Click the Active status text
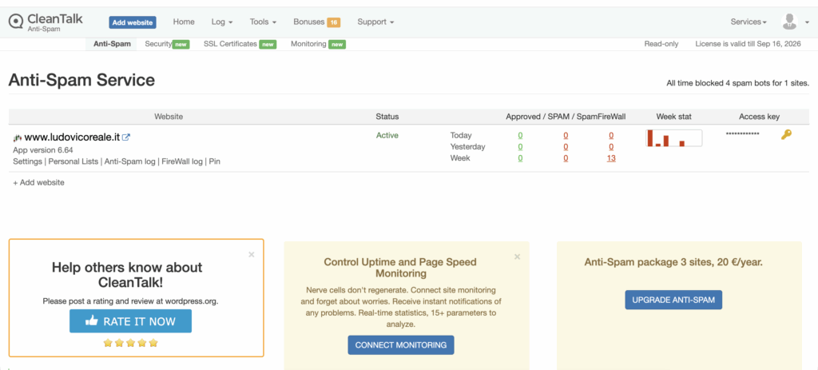 pos(387,135)
